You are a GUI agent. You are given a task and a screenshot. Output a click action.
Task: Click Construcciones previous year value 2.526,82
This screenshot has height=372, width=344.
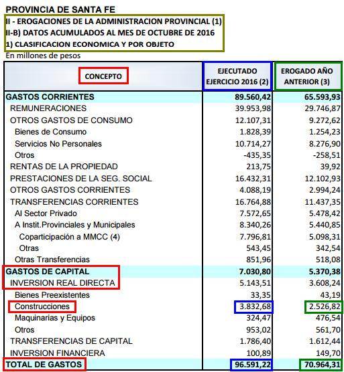(325, 306)
